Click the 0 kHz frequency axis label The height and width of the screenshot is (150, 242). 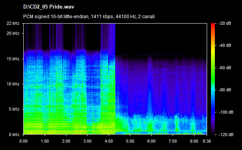click(14, 135)
